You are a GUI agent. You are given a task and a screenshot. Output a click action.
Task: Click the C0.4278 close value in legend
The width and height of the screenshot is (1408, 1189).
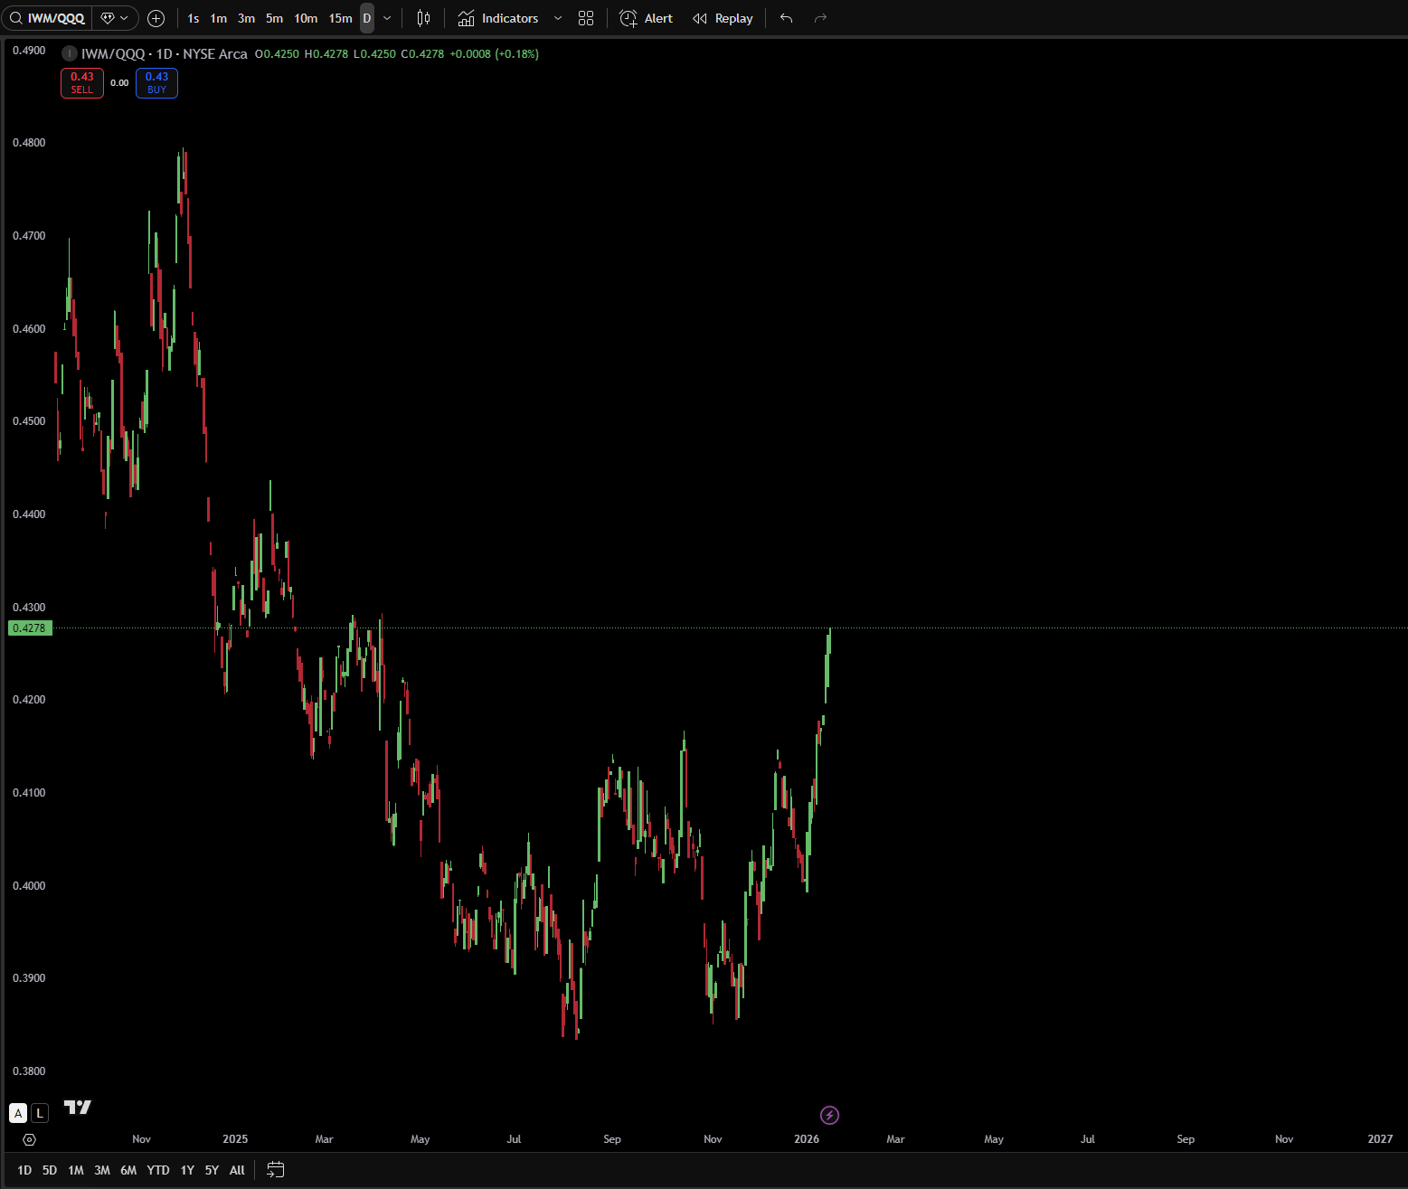click(422, 53)
